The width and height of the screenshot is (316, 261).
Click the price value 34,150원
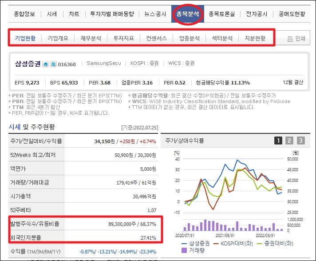coord(104,141)
